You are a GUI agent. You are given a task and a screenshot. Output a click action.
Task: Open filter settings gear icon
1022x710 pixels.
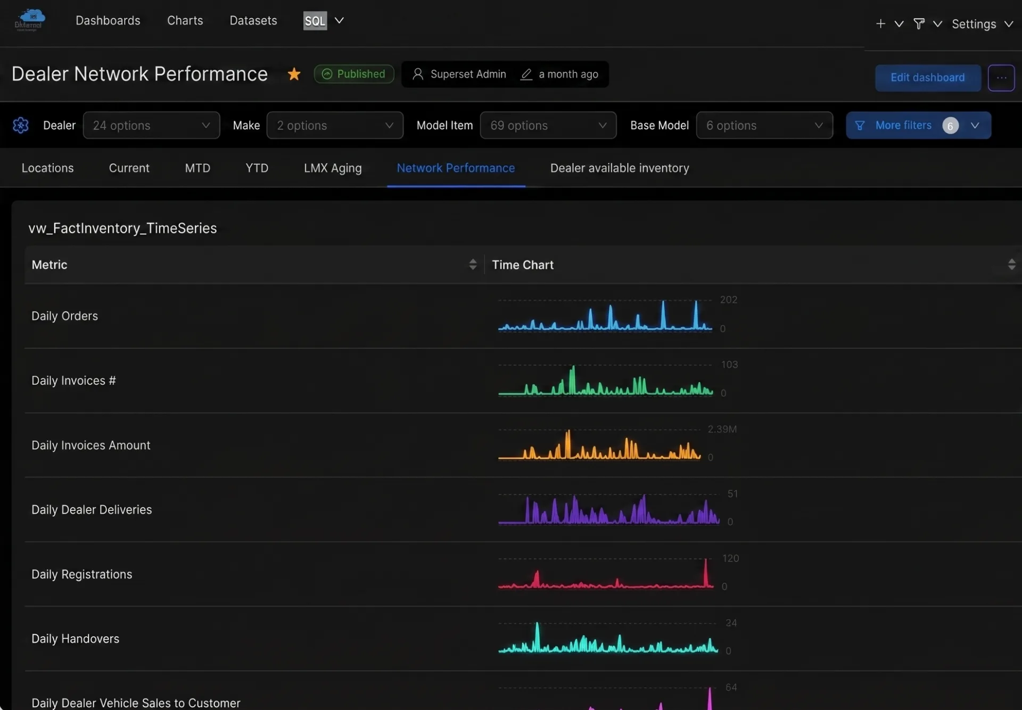pyautogui.click(x=21, y=125)
